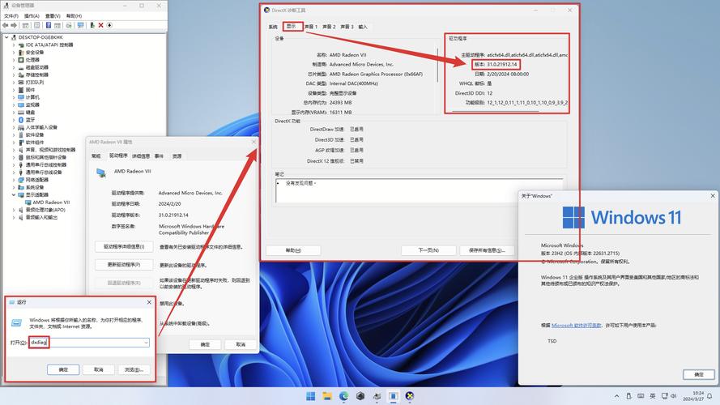Open 帮助(H) menu in Device Manager
This screenshot has height=405, width=720.
pos(74,16)
